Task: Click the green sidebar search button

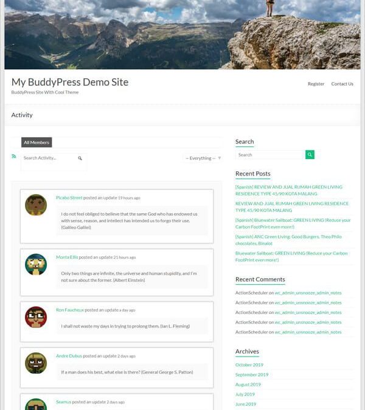Action: [310, 154]
